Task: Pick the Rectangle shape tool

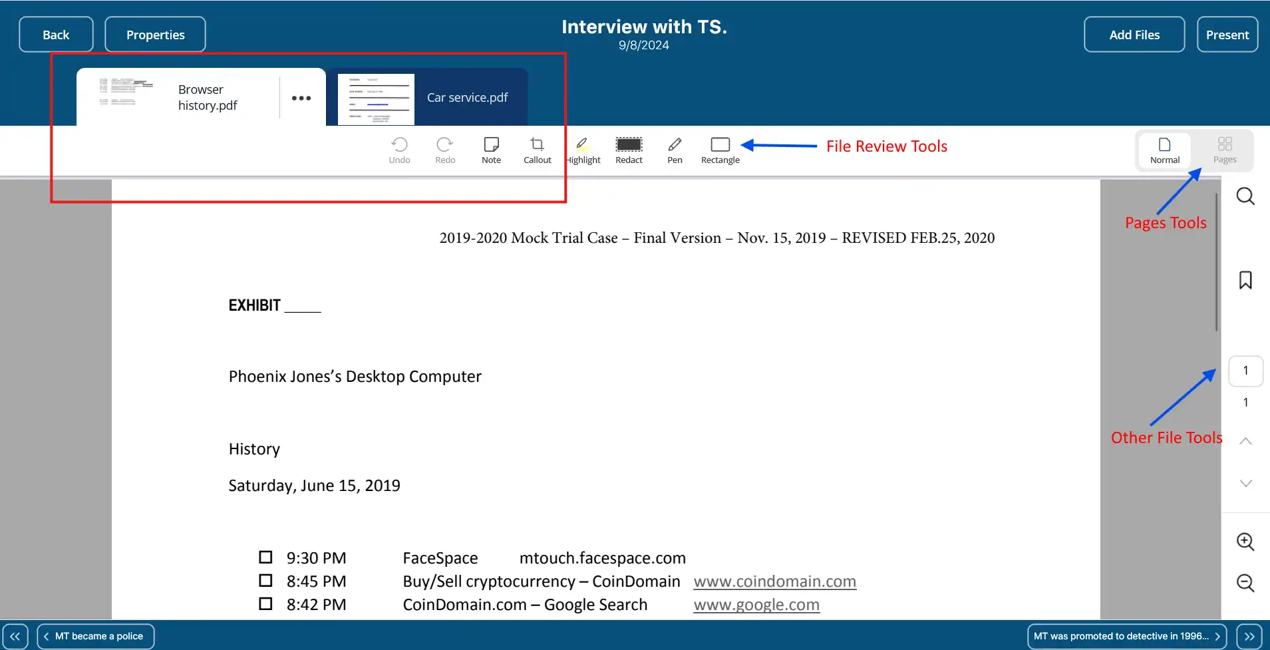Action: tap(720, 150)
